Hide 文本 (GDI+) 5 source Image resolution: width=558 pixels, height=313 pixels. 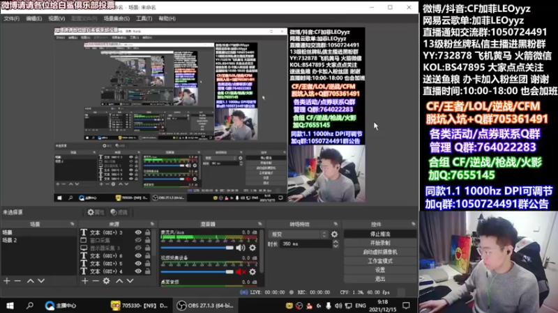pos(138,264)
